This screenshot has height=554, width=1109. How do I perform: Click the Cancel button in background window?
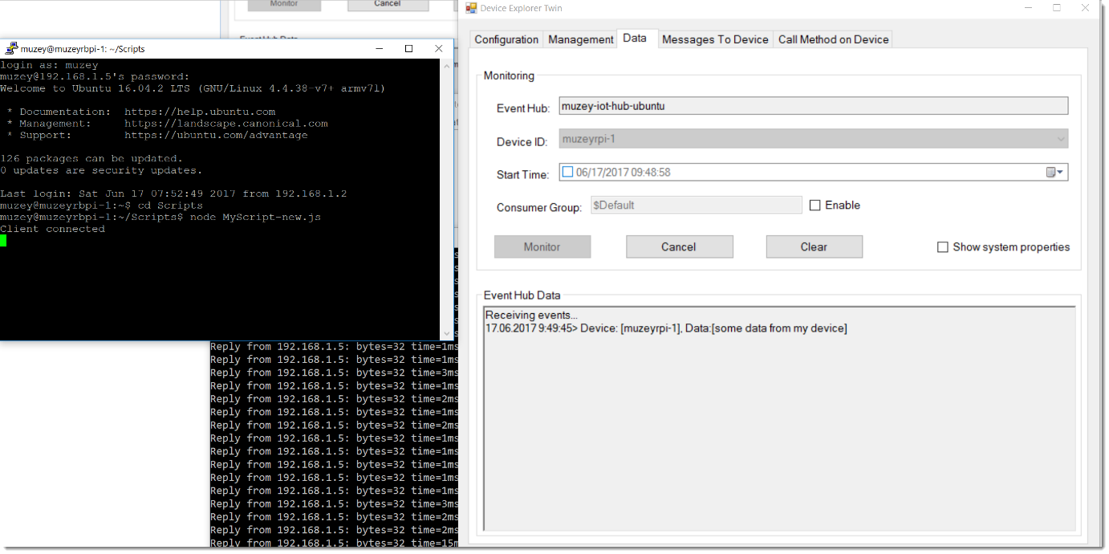click(387, 4)
